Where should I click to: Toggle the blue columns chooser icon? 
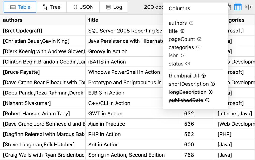tap(238, 7)
